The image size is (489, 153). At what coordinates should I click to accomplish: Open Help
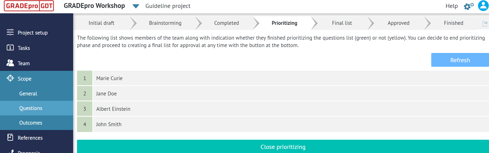point(452,6)
